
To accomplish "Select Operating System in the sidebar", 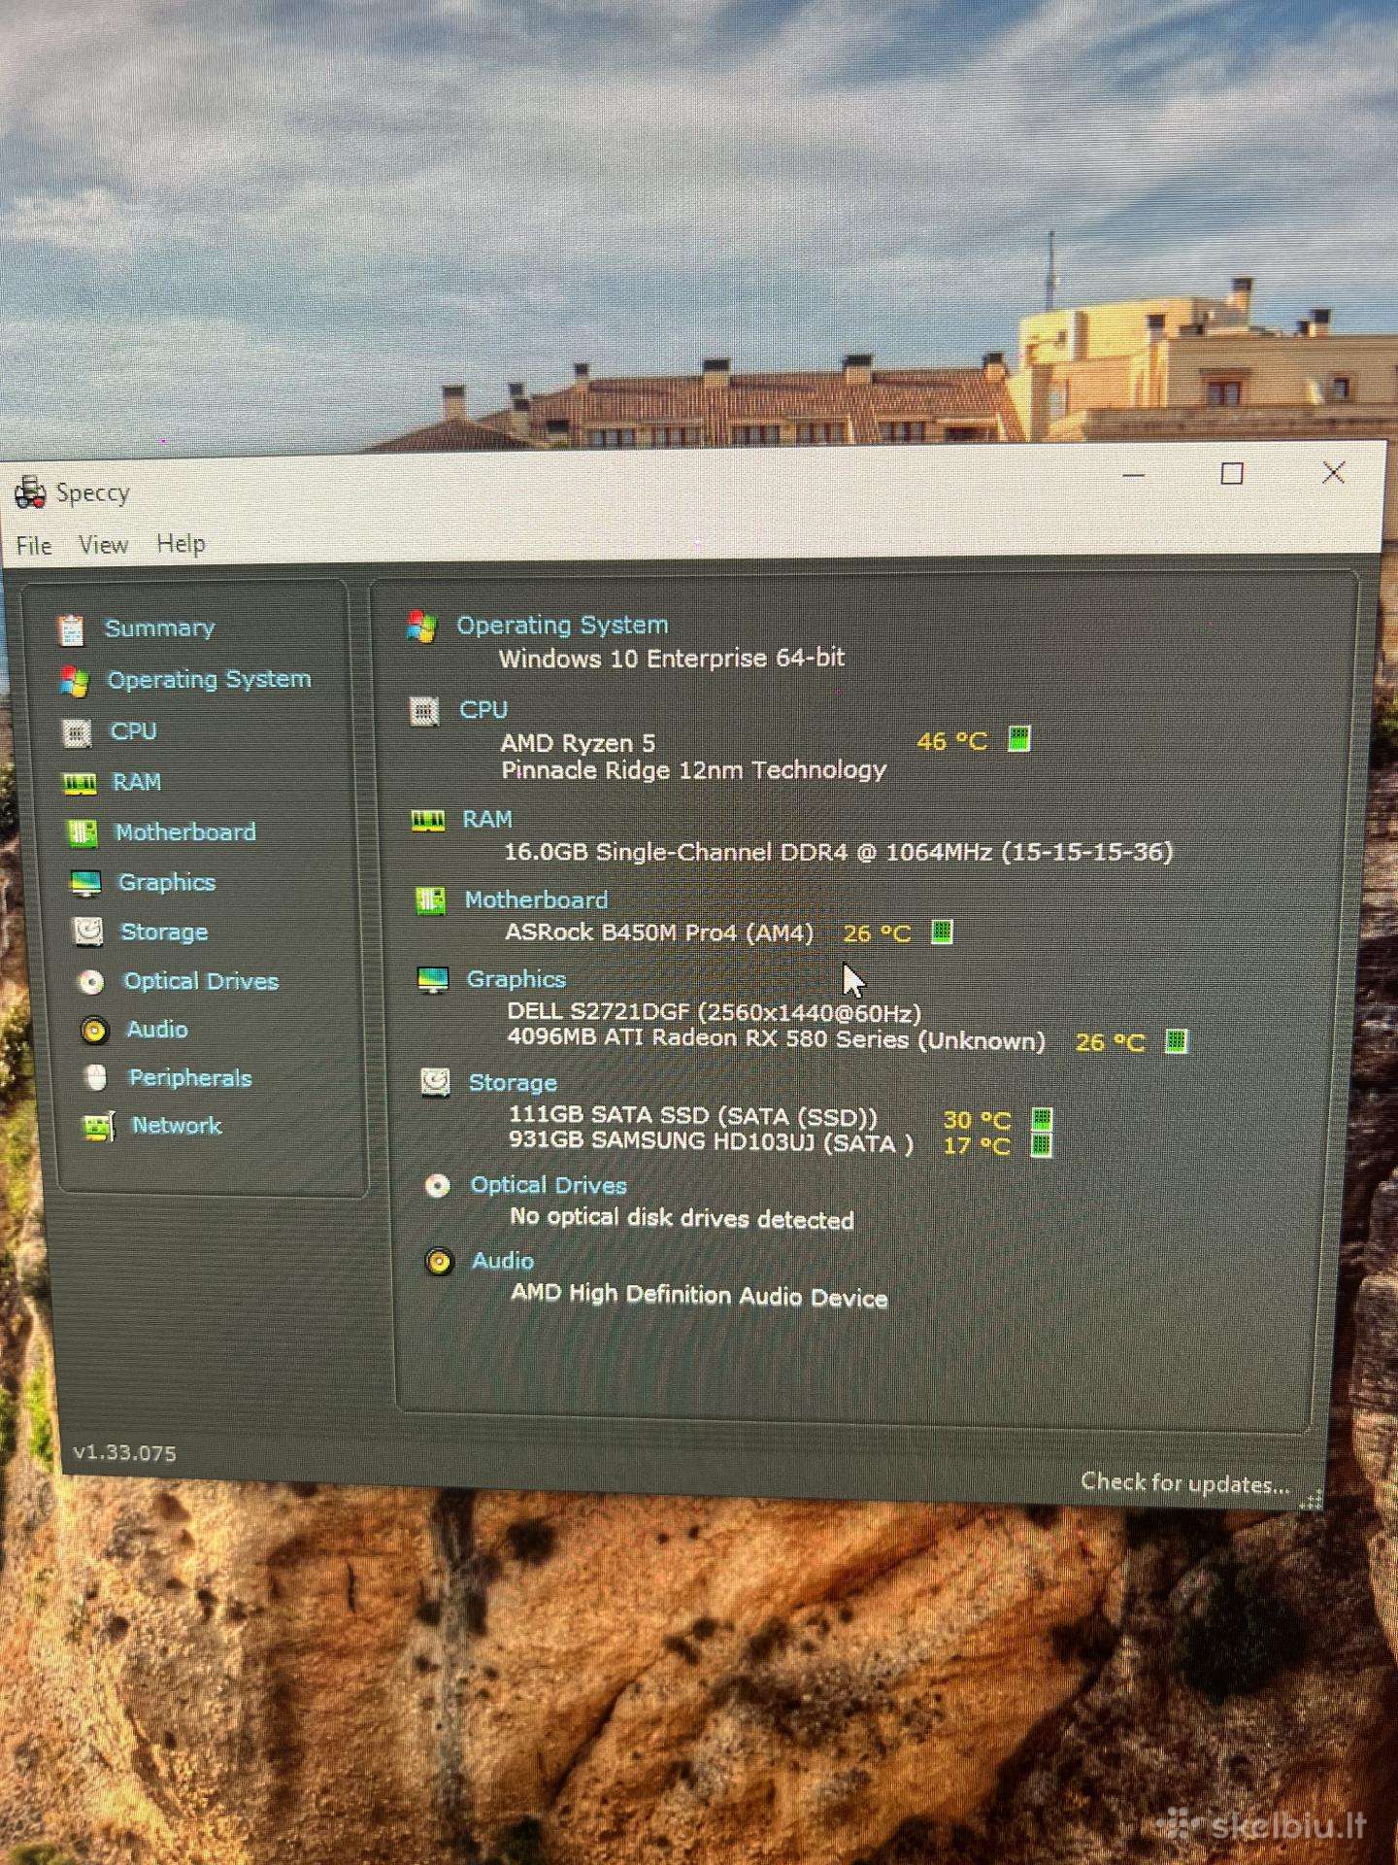I will click(x=209, y=680).
